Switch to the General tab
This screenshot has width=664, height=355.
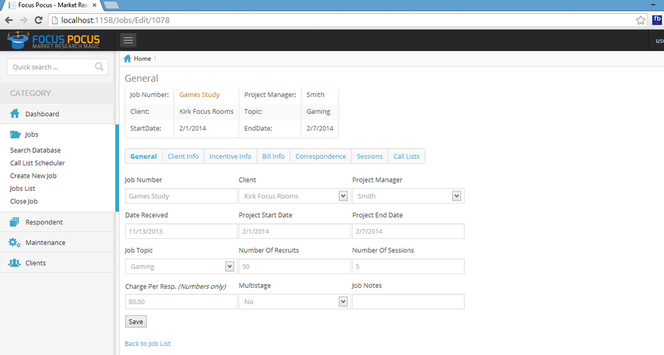pyautogui.click(x=143, y=156)
